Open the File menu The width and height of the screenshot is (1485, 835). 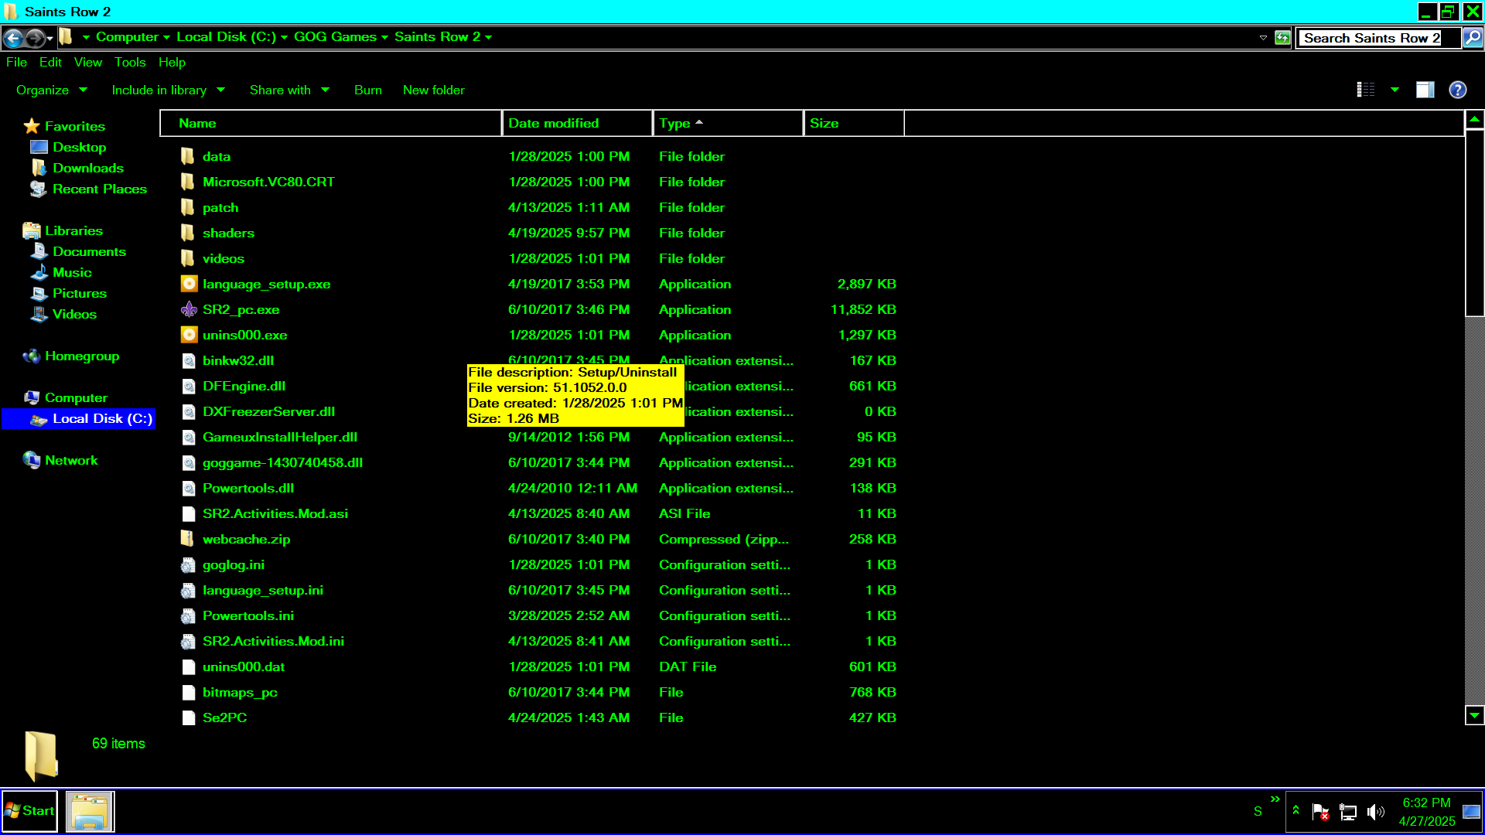pos(16,63)
